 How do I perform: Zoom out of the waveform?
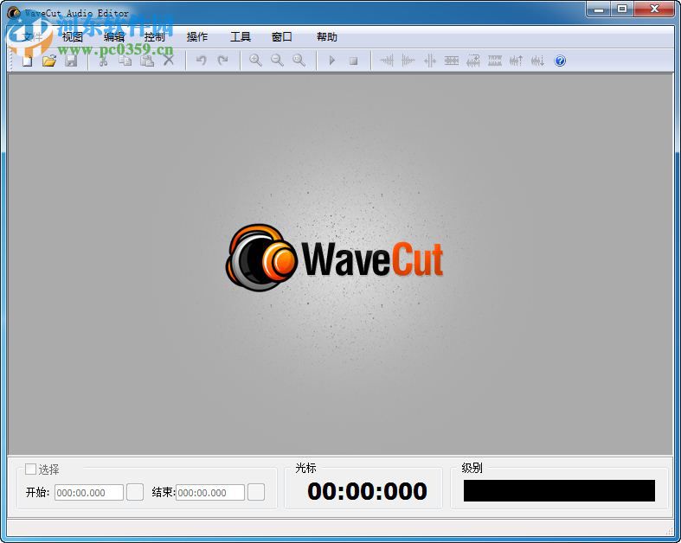coord(277,61)
